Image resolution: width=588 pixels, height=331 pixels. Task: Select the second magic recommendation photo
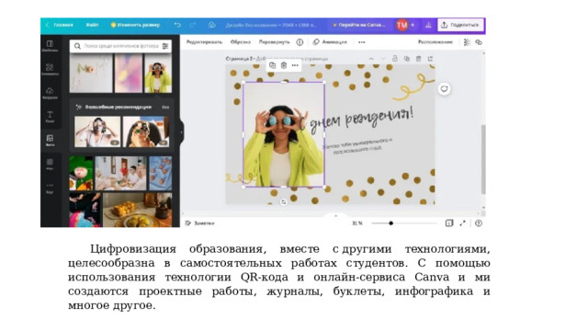(146, 131)
